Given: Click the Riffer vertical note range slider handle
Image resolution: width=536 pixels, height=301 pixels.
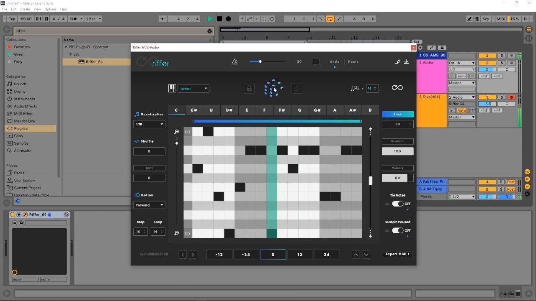Looking at the screenshot, I should [x=370, y=181].
